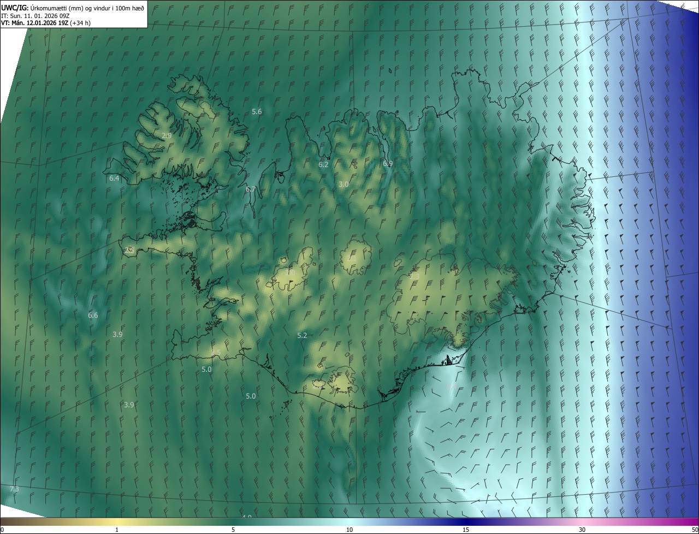Click the 5.2 value label on the map
The image size is (699, 534).
coord(302,335)
